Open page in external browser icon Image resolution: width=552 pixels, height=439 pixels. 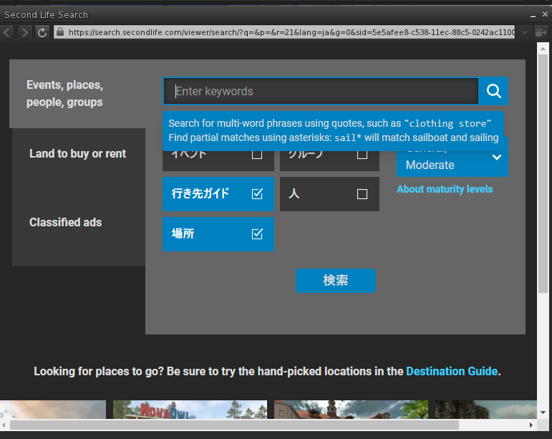(x=541, y=32)
